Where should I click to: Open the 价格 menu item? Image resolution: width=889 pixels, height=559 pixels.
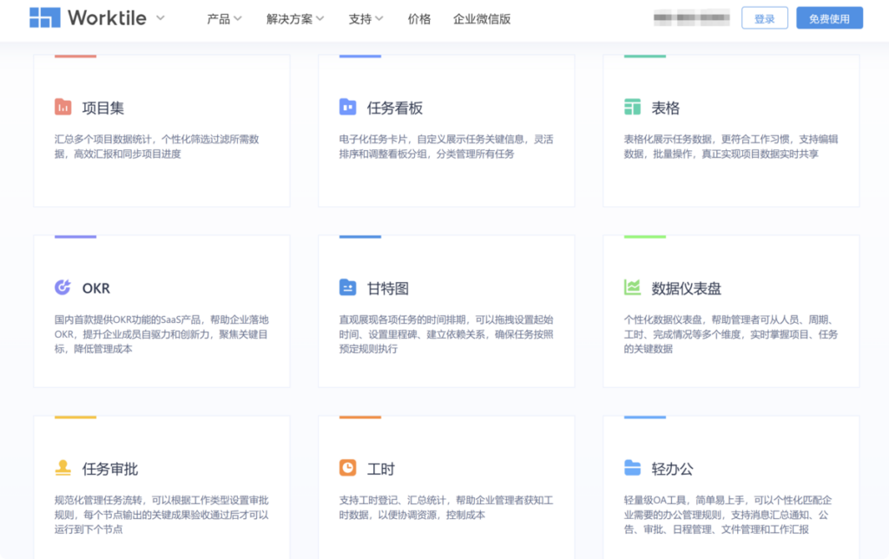pos(418,17)
